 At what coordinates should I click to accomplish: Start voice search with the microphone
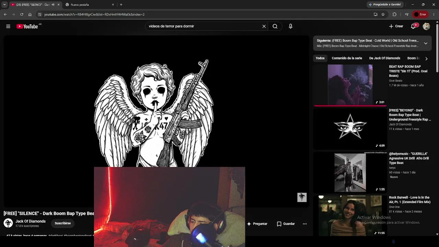pos(290,26)
